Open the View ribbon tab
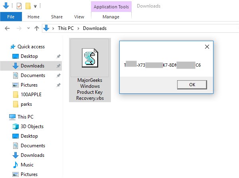This screenshot has height=178, width=239. [x=79, y=17]
